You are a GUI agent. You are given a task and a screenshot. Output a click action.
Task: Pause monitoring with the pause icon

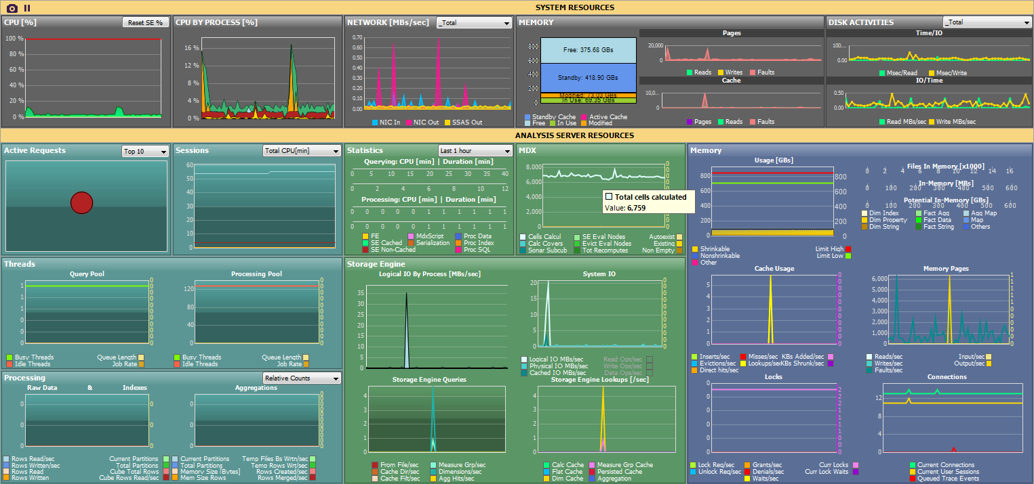pos(27,8)
